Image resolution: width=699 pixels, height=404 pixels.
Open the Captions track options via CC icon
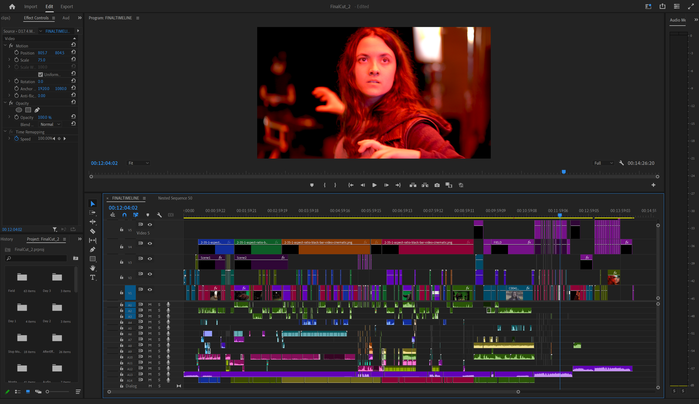click(x=171, y=215)
